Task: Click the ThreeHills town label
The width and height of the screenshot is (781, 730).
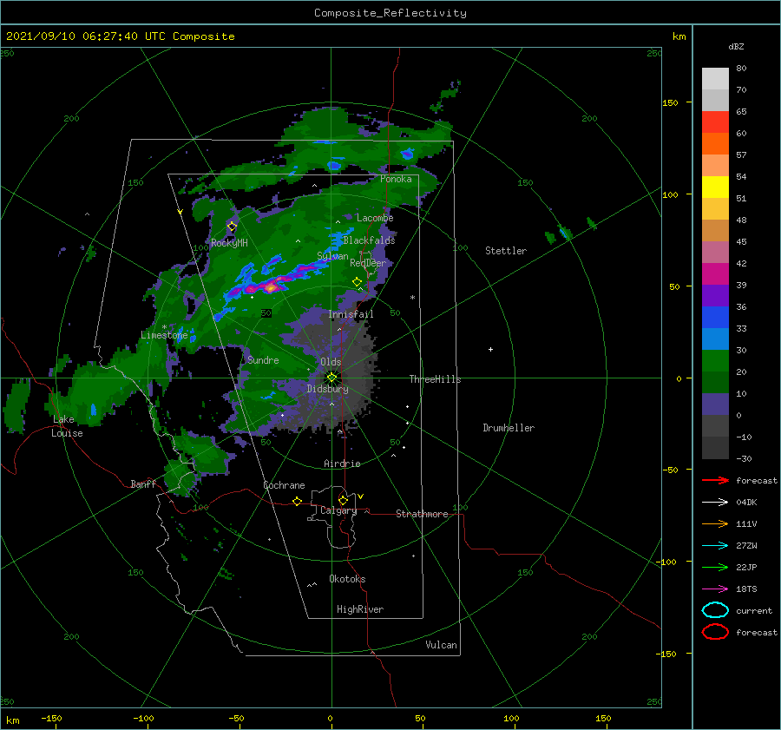Action: click(436, 379)
